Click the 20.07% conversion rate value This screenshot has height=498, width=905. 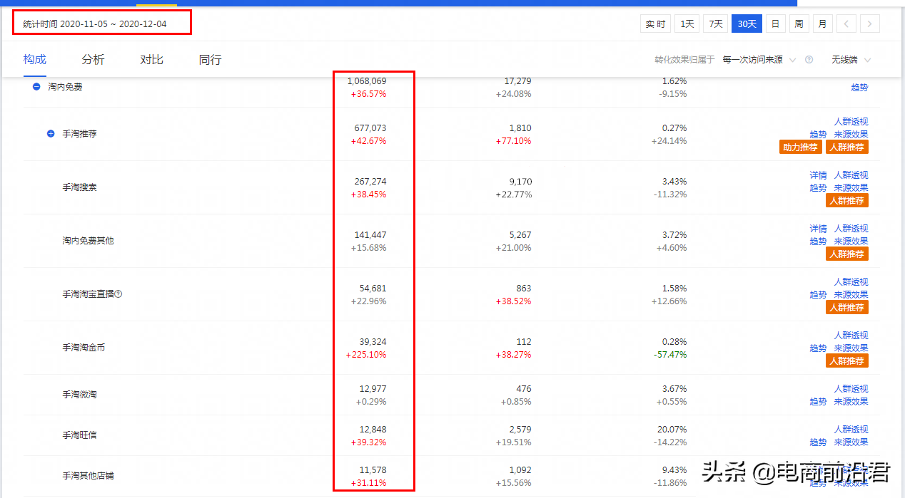[672, 430]
